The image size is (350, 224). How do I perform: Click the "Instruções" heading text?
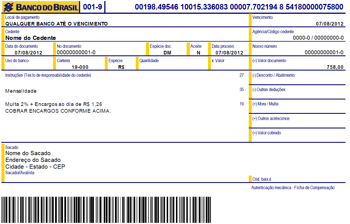pos(48,75)
